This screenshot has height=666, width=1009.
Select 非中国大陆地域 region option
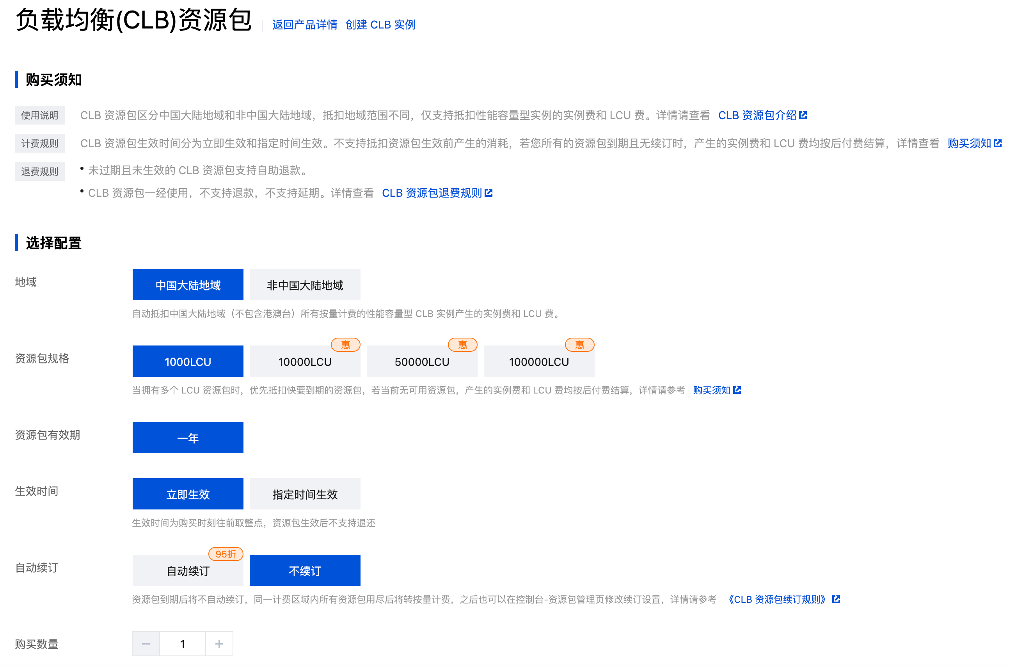pos(305,285)
